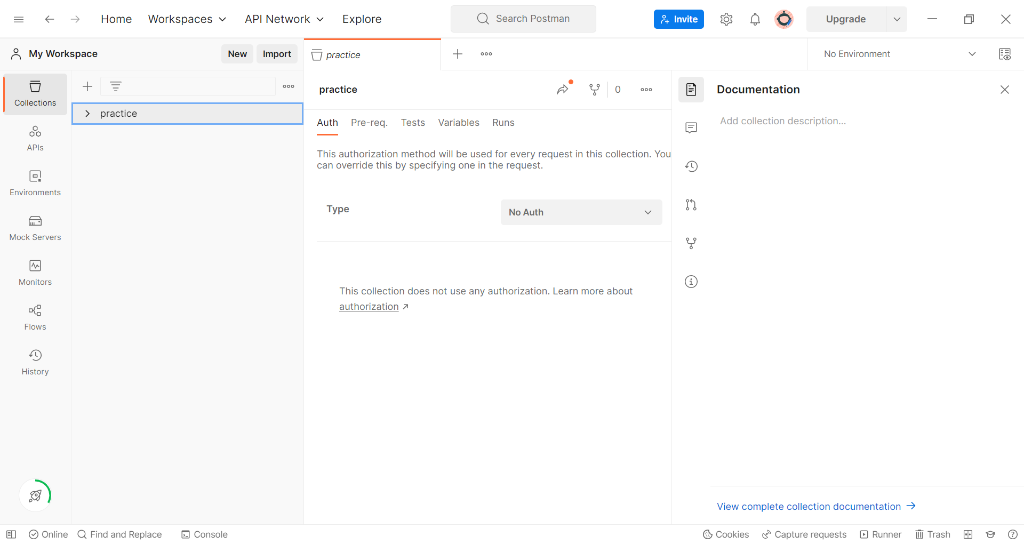Fork the practice collection

tap(594, 90)
